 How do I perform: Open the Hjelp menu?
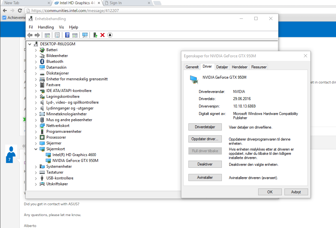pos(74,27)
